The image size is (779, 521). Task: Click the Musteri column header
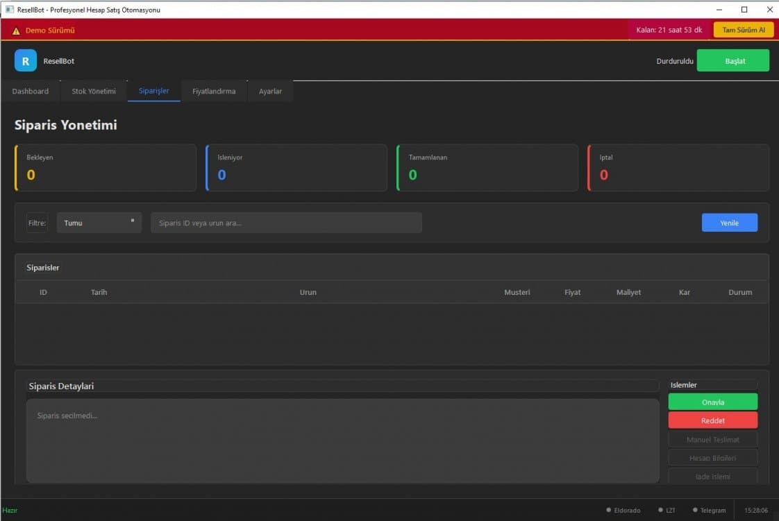point(517,292)
